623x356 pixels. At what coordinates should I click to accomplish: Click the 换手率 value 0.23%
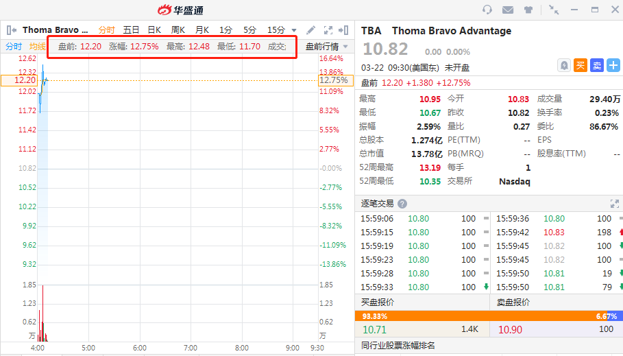point(607,113)
